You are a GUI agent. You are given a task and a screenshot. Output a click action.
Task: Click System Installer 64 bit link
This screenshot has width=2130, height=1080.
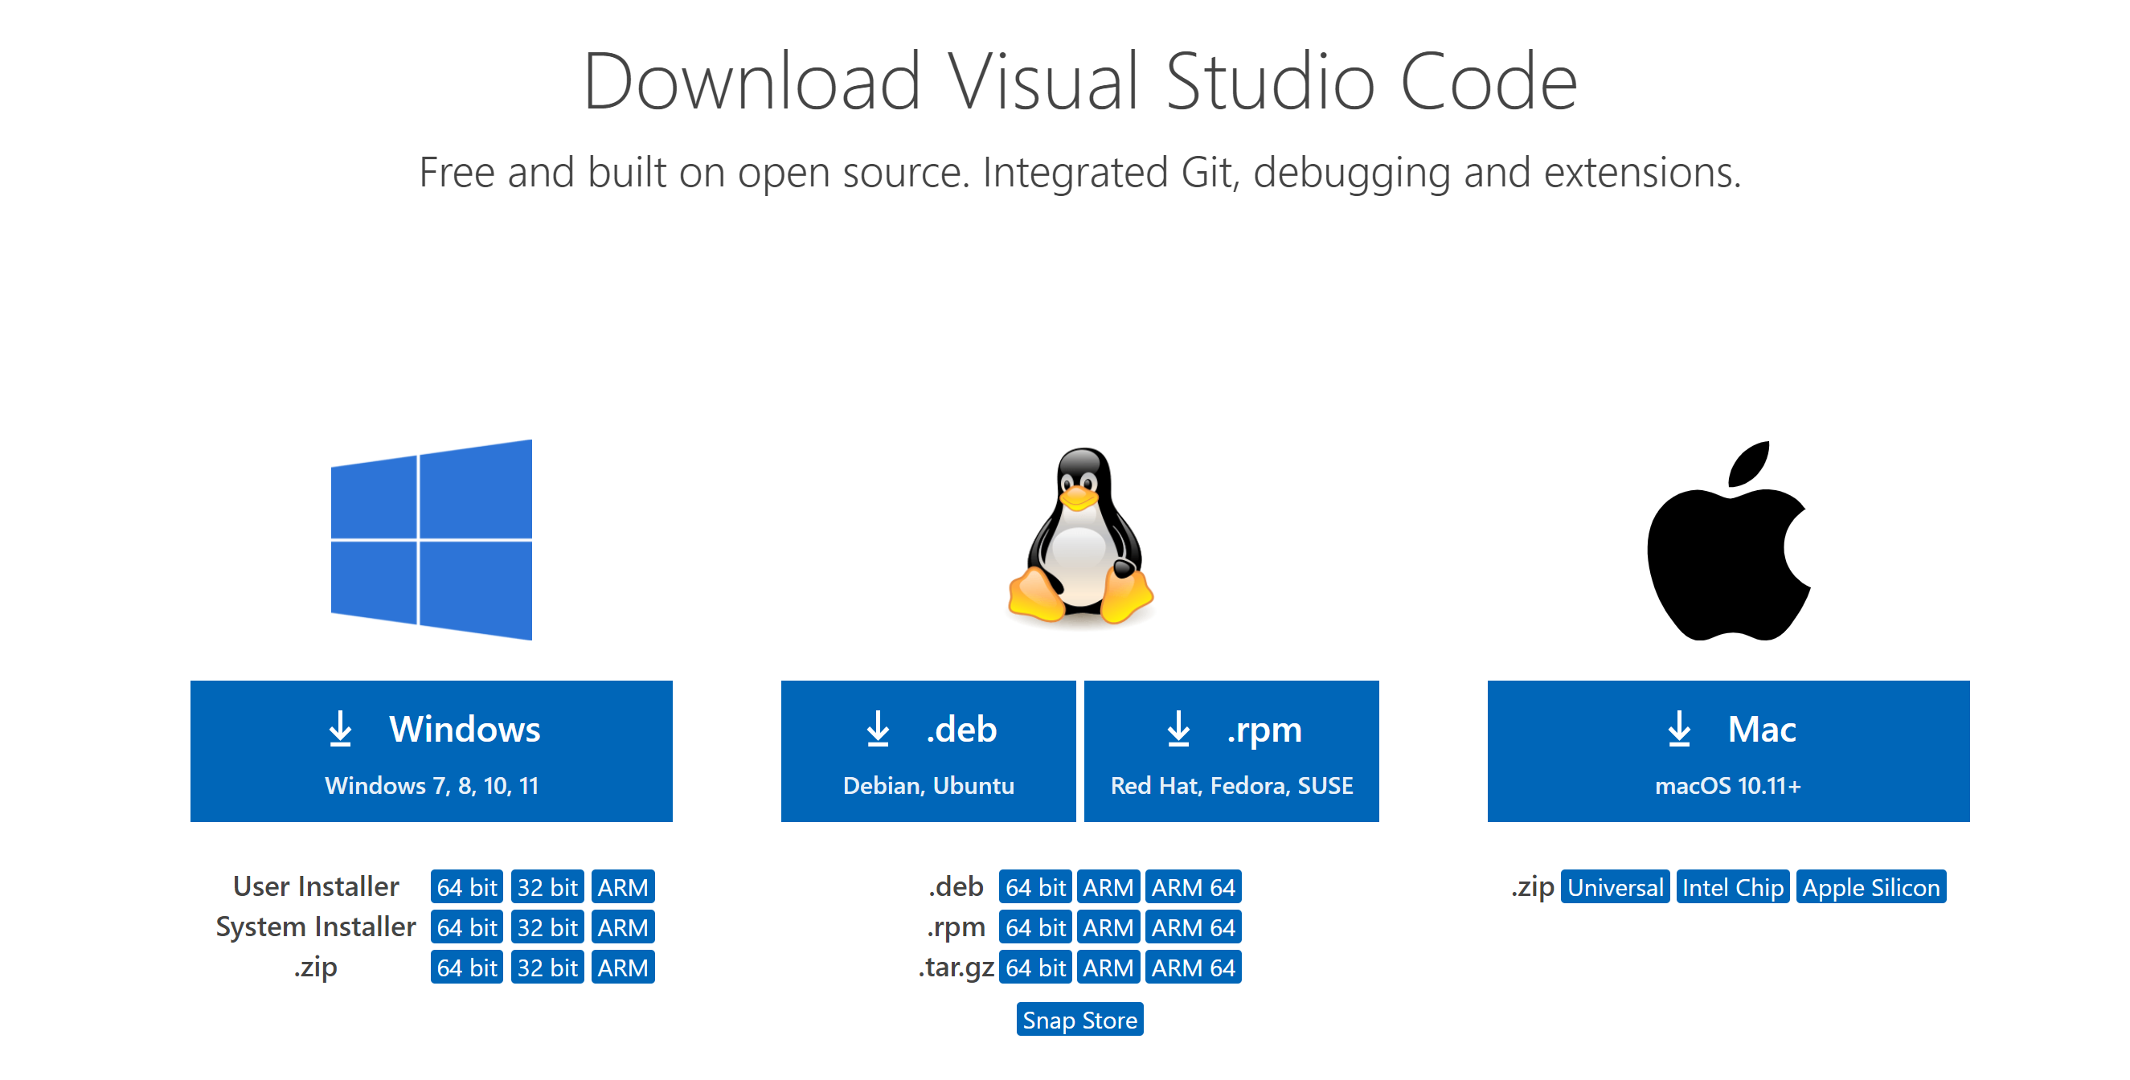[466, 927]
